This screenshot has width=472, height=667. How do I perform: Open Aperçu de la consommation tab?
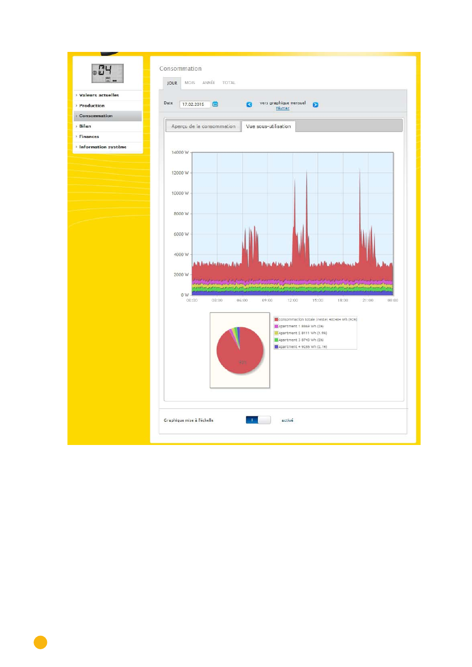203,126
